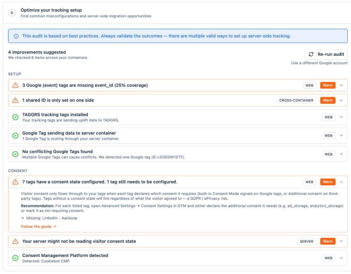Click the Recommendation paragraph text
This screenshot has height=274, width=351.
click(182, 208)
